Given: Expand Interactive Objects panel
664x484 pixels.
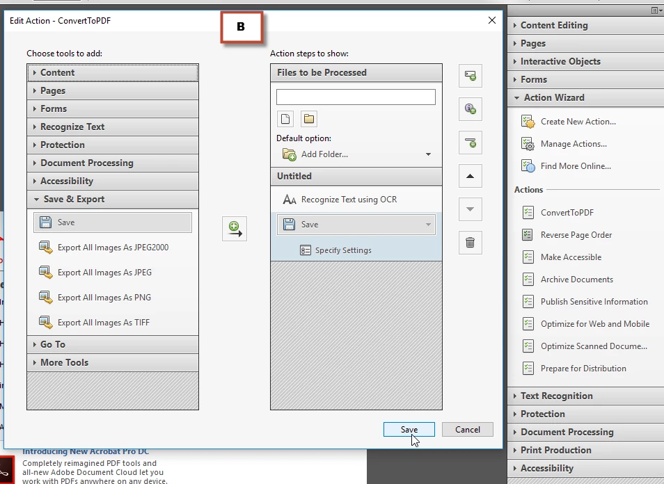Looking at the screenshot, I should point(585,61).
